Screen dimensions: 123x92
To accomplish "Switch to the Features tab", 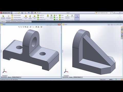I will (x=3, y=21).
